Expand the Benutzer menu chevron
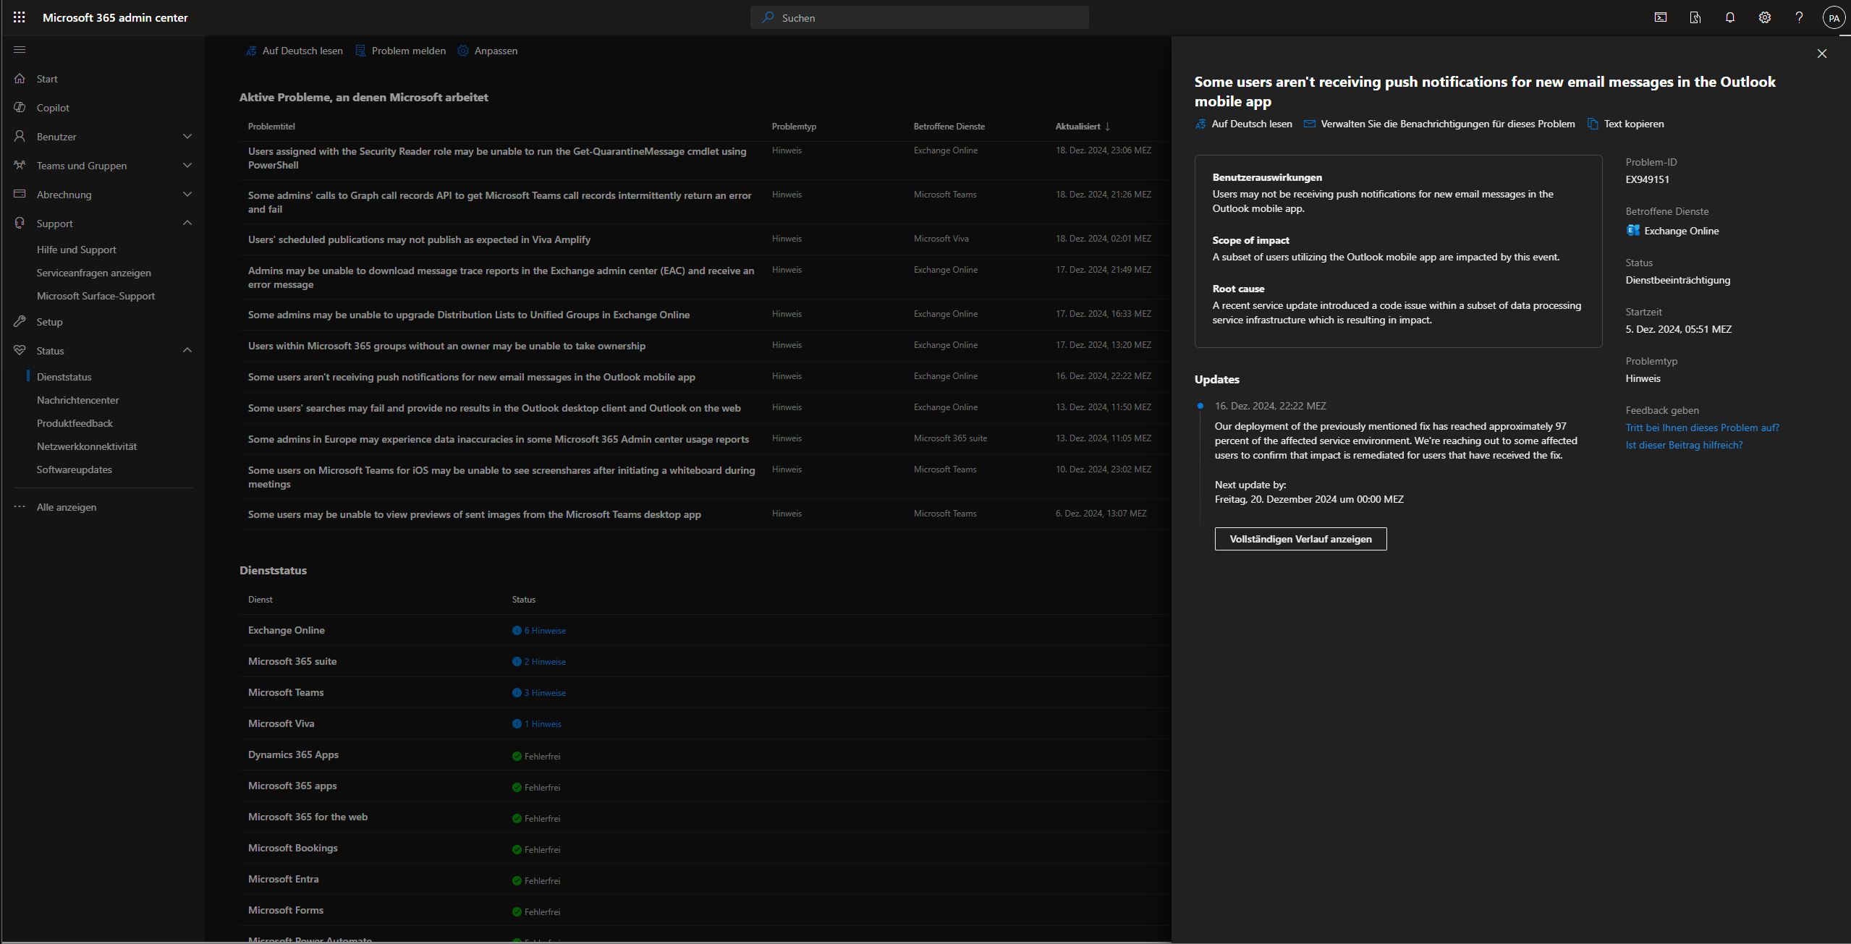Viewport: 1851px width, 944px height. pyautogui.click(x=187, y=137)
